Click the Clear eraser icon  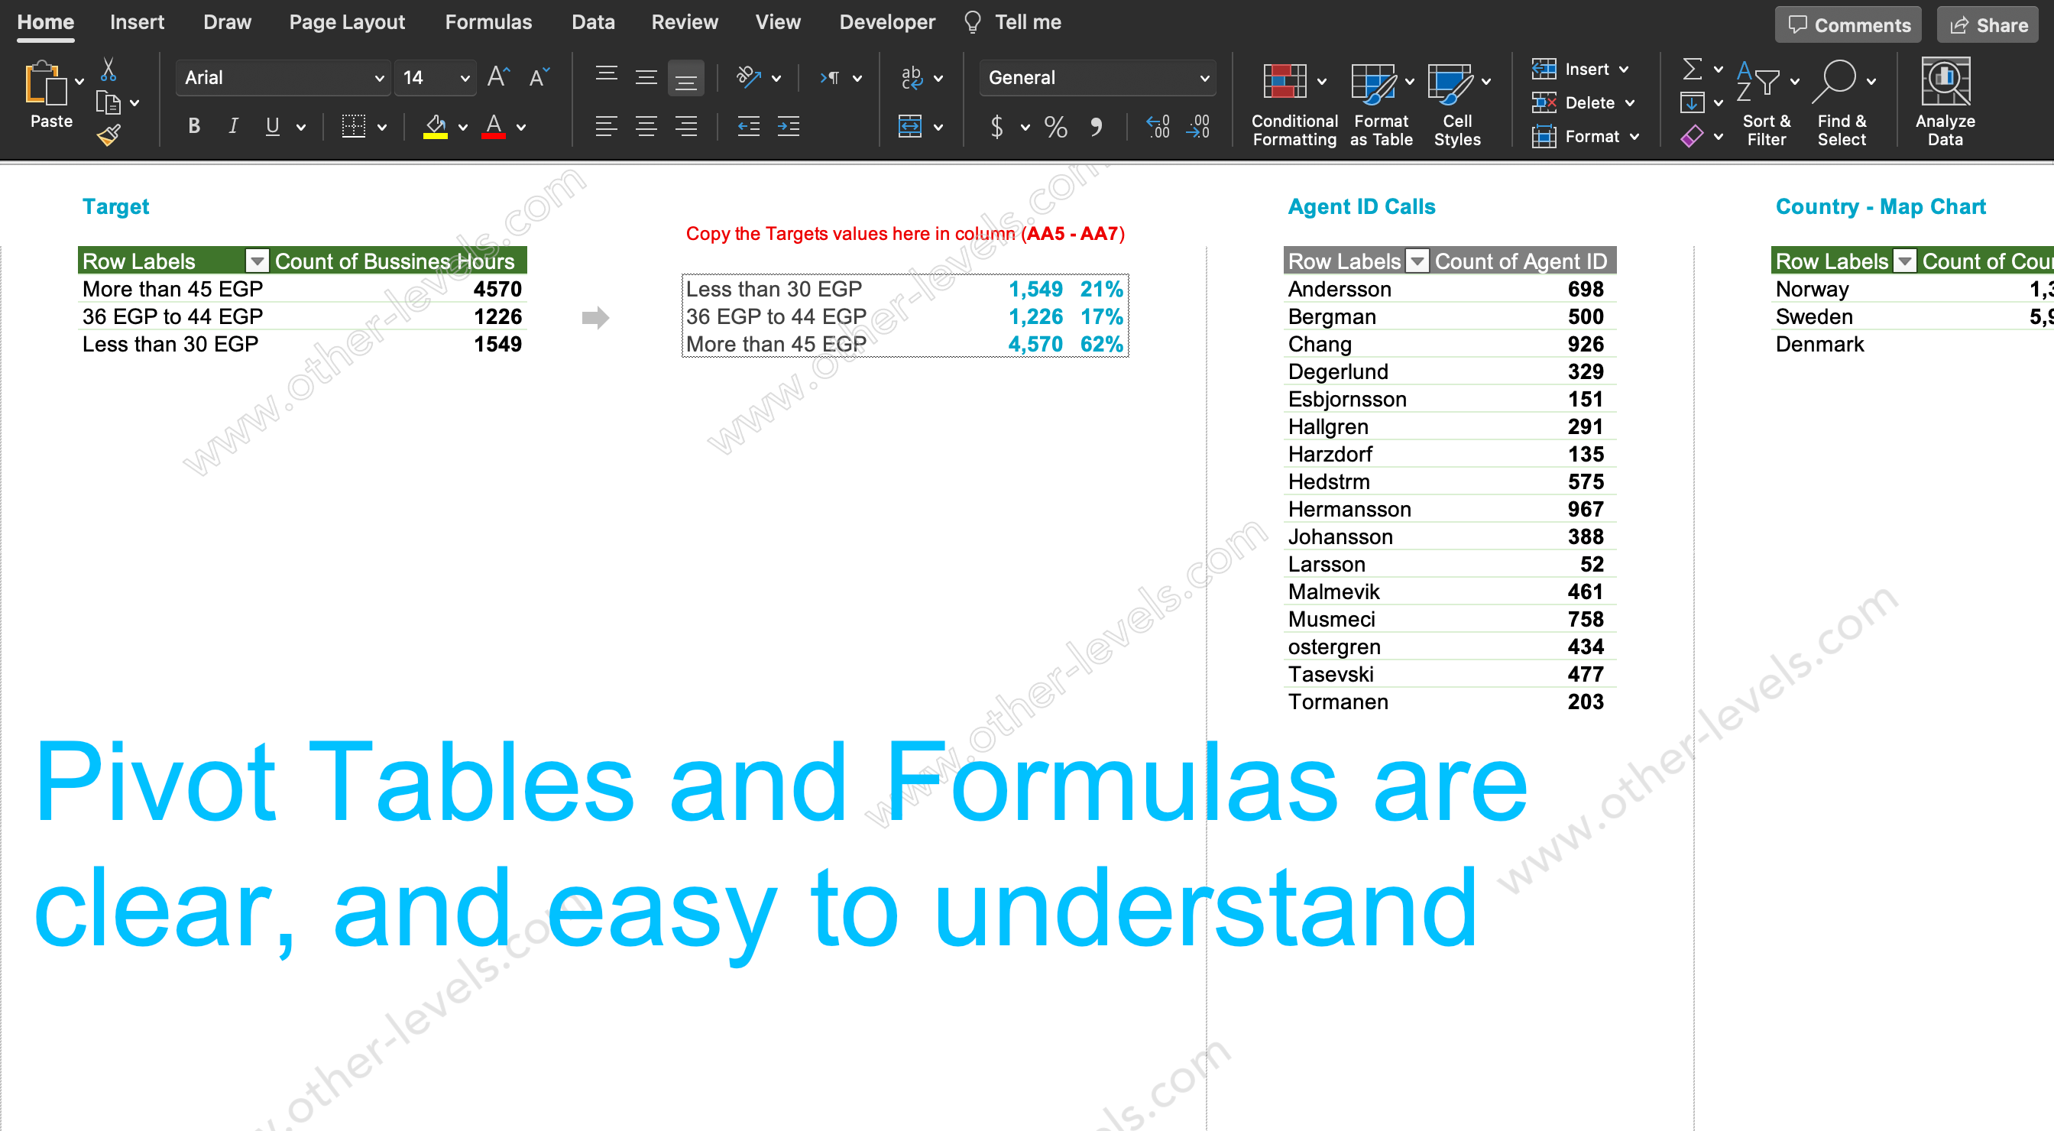1692,136
